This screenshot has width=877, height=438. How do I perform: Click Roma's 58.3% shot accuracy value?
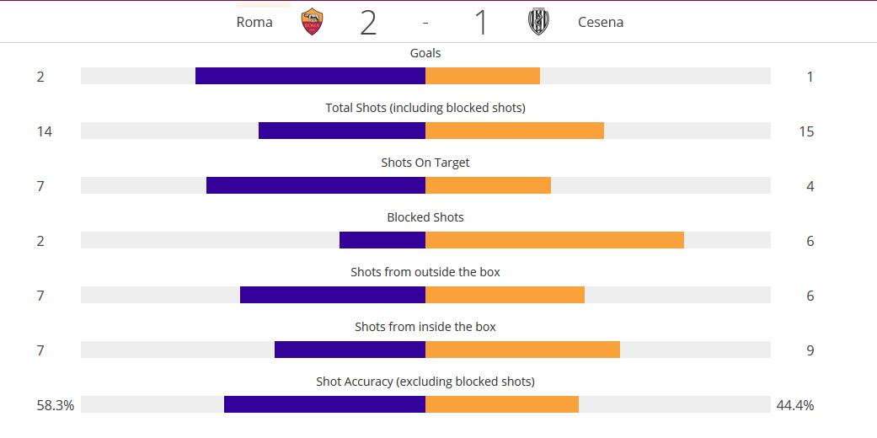tap(56, 405)
